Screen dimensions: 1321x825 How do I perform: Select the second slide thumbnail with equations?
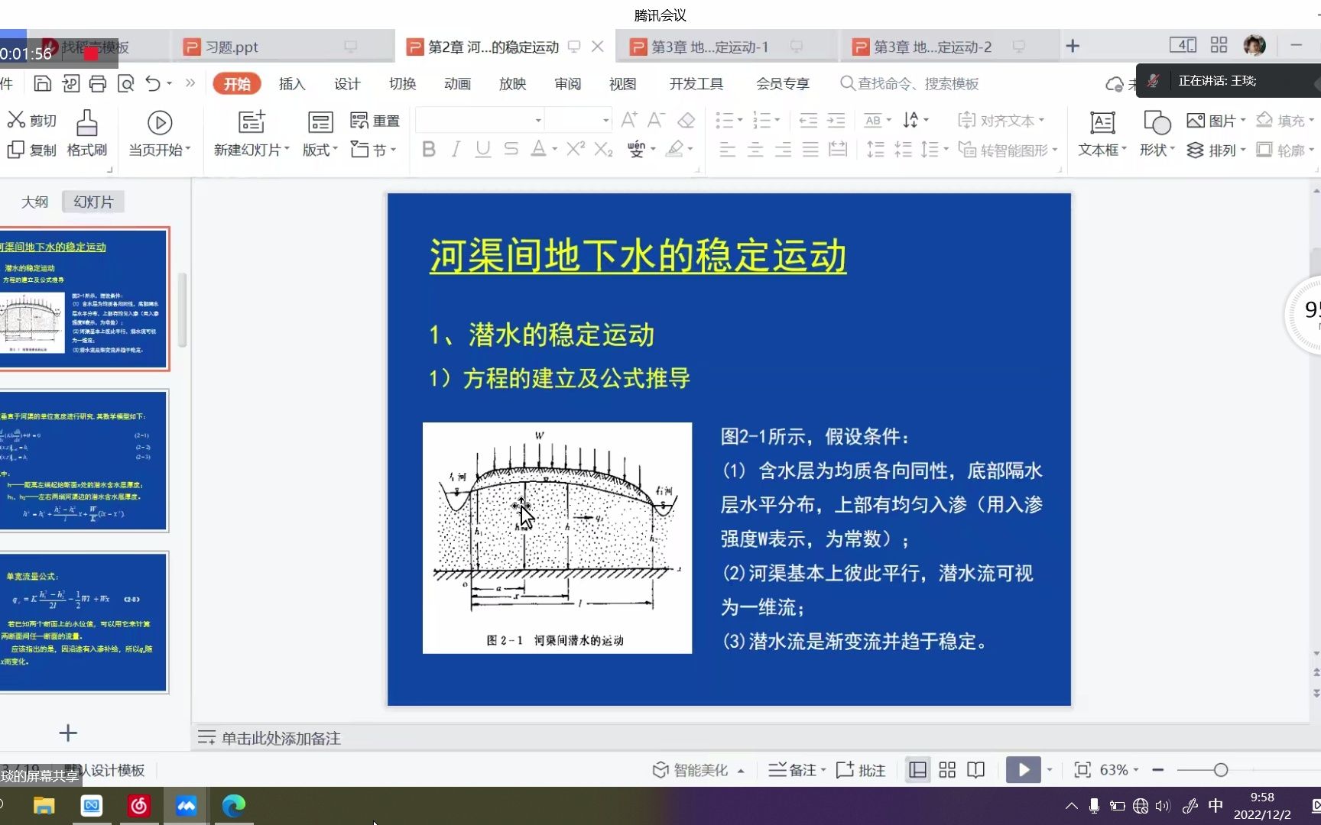pos(83,461)
